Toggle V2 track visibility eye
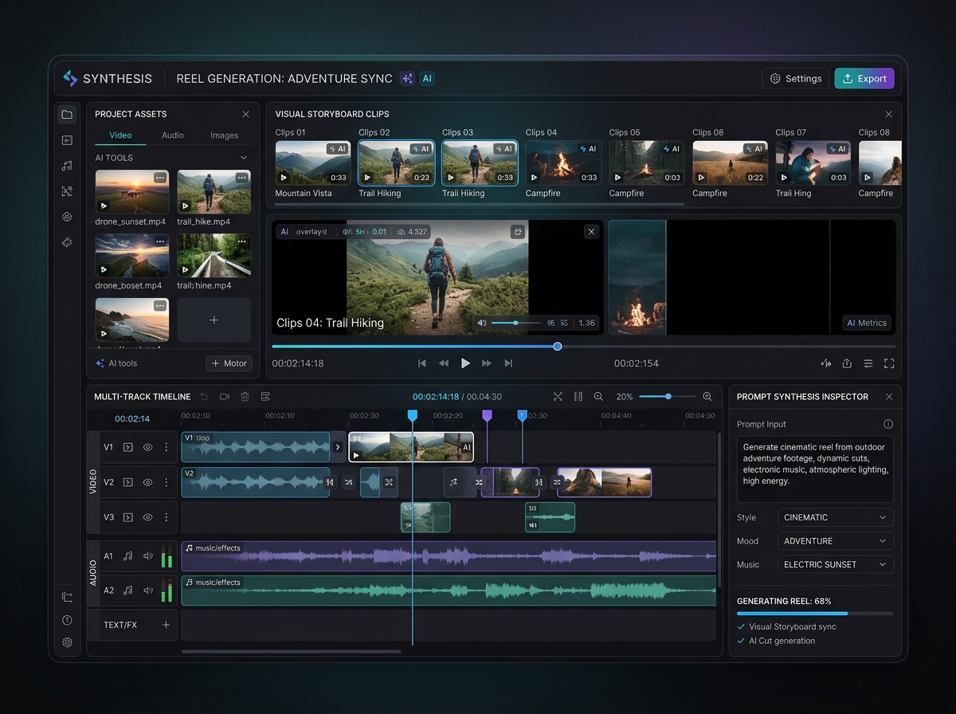The width and height of the screenshot is (956, 714). coord(147,482)
